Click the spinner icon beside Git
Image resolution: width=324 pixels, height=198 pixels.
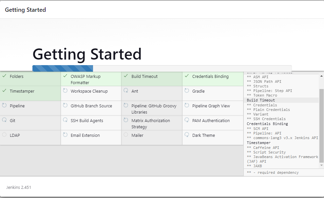coord(4,120)
